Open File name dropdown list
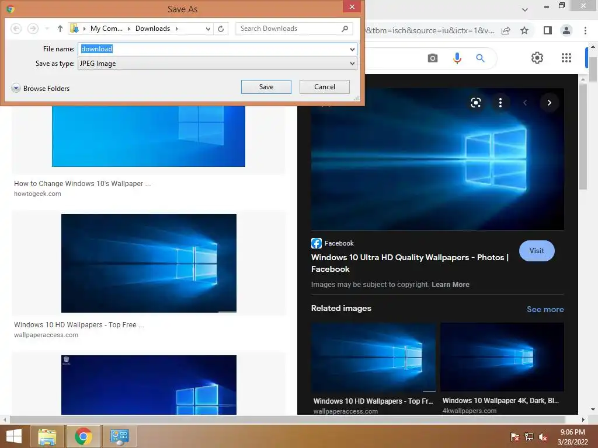Screen dimensions: 598x448 (x=352, y=49)
